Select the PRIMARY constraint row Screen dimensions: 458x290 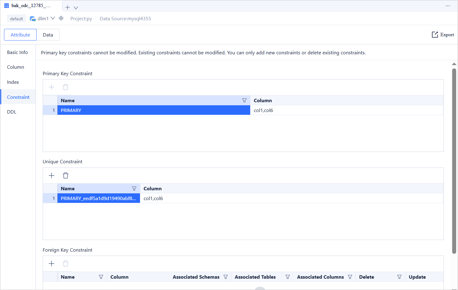point(153,110)
